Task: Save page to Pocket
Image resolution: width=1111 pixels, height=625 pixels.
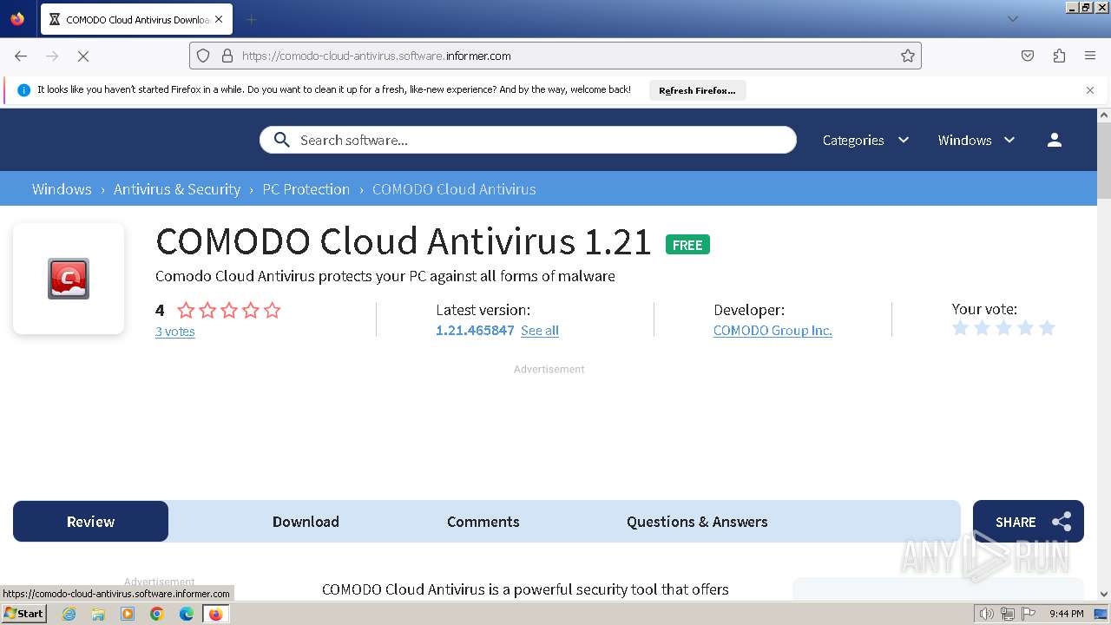Action: click(x=1028, y=56)
